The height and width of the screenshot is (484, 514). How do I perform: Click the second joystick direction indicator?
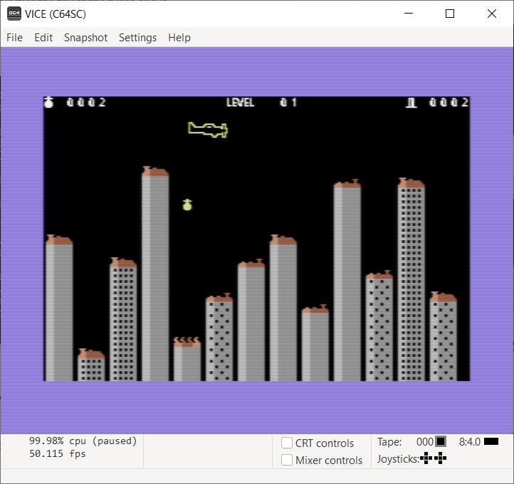(440, 458)
